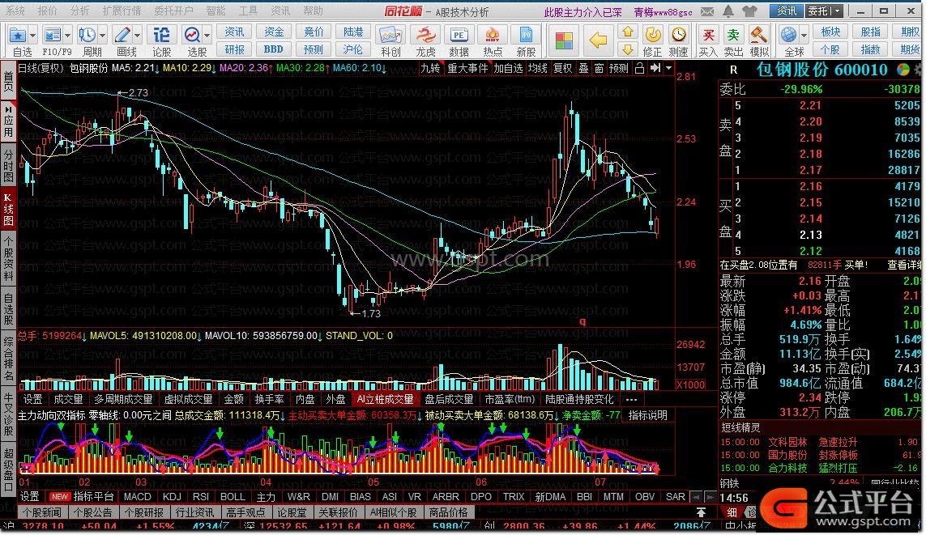Open the 论股 discussion icon
The width and height of the screenshot is (926, 535).
(161, 36)
